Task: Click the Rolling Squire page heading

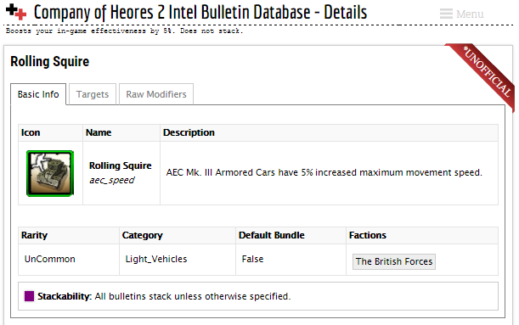Action: click(x=49, y=61)
